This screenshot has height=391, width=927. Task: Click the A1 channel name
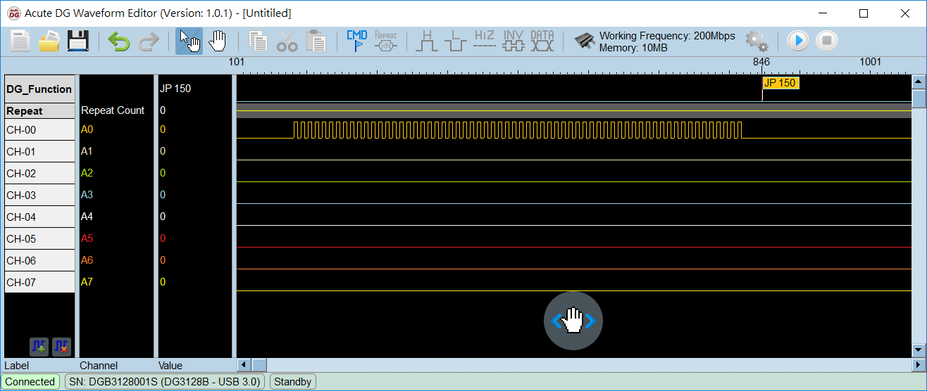click(87, 151)
